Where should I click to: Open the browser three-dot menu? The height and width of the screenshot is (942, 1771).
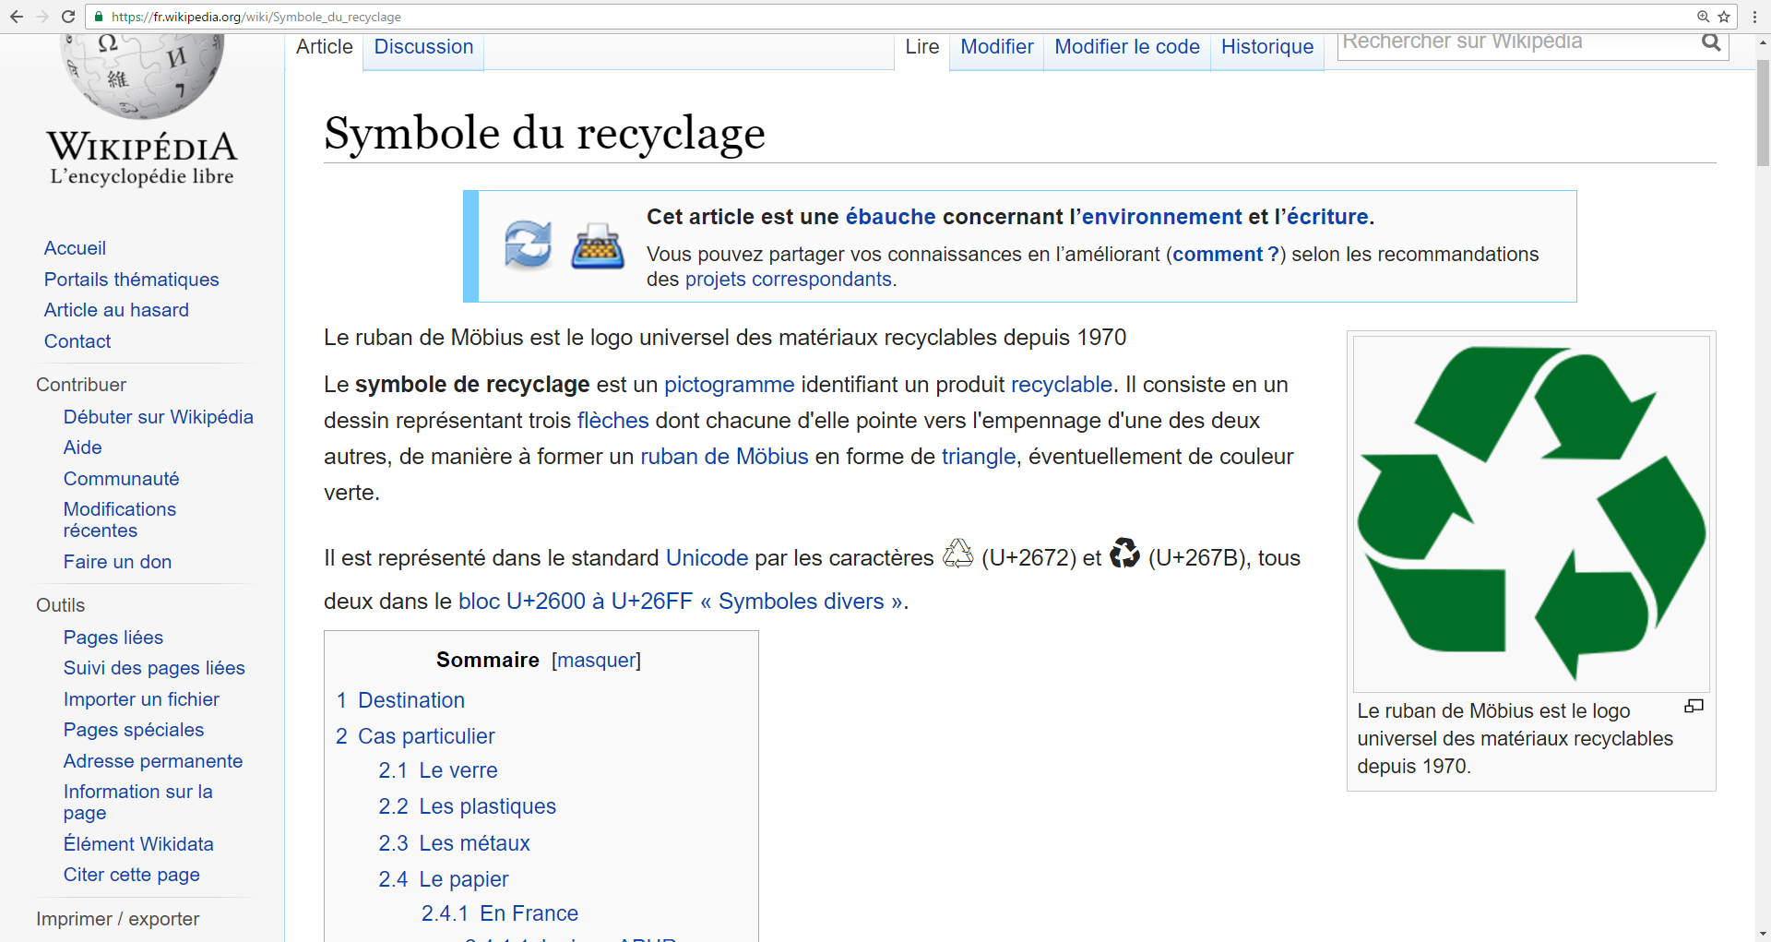pyautogui.click(x=1753, y=17)
